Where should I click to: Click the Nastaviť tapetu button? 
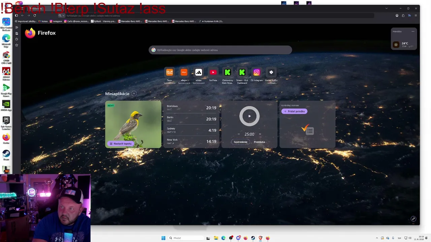(x=121, y=144)
